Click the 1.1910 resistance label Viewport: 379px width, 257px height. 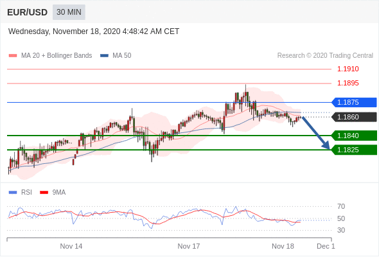point(348,69)
